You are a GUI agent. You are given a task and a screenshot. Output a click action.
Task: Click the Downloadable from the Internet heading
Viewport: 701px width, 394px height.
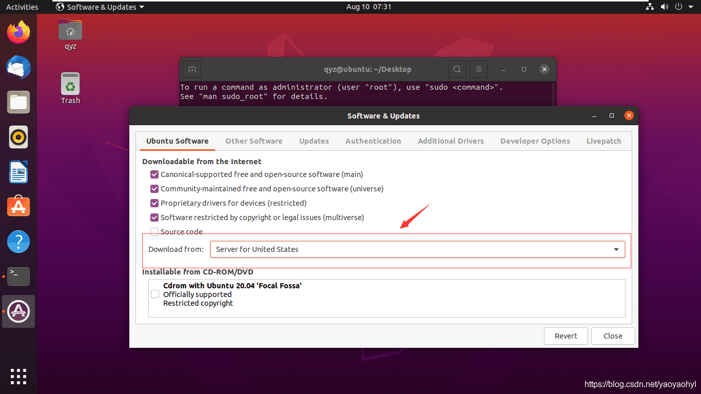coord(202,161)
